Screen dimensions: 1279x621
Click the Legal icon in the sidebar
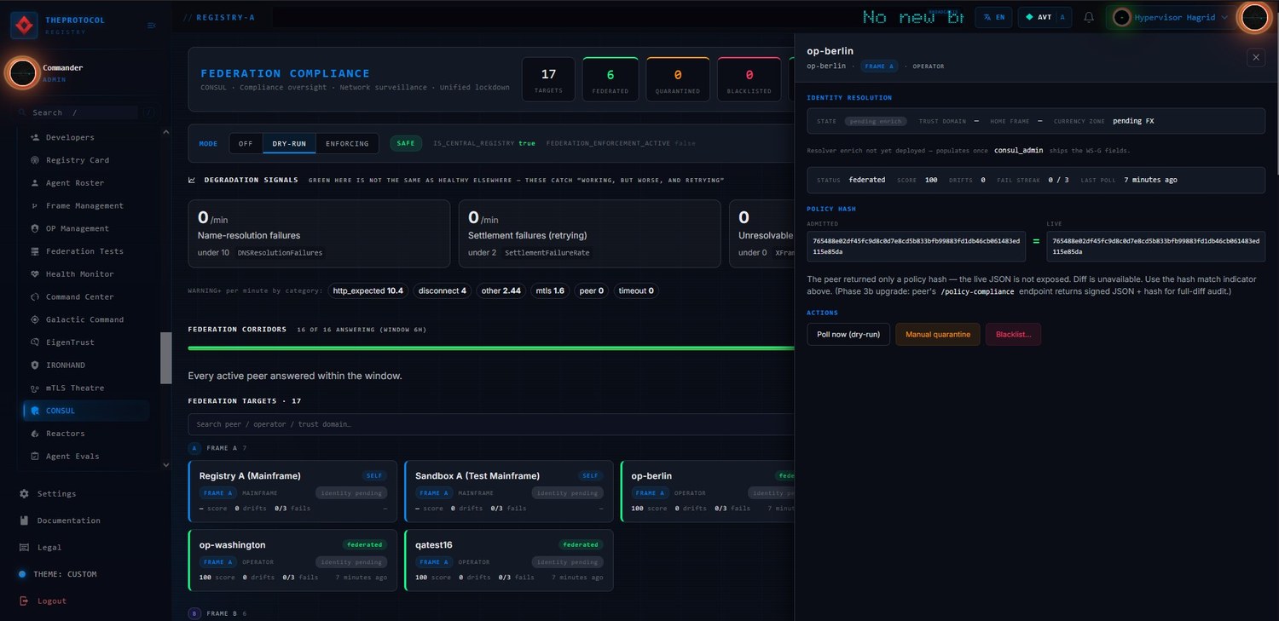24,548
